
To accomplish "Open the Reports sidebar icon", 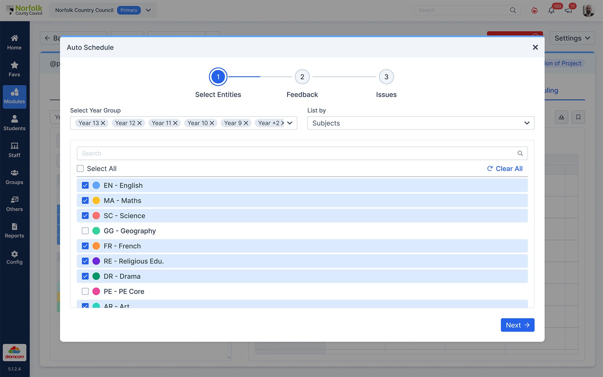I will click(14, 227).
